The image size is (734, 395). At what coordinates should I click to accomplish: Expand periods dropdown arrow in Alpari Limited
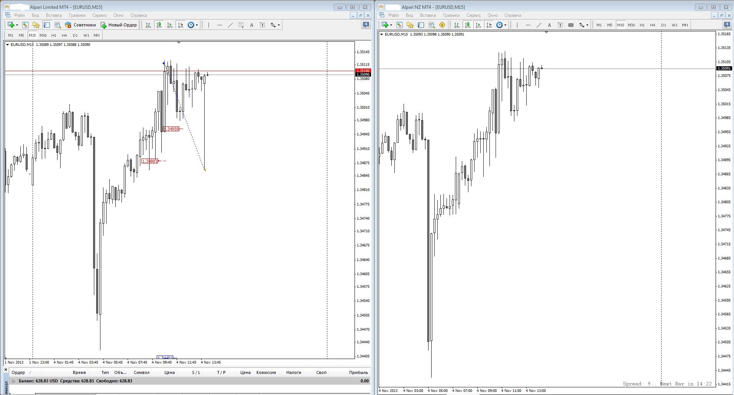(x=197, y=25)
